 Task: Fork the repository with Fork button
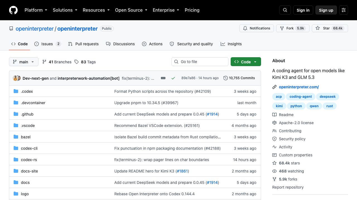pos(293,28)
